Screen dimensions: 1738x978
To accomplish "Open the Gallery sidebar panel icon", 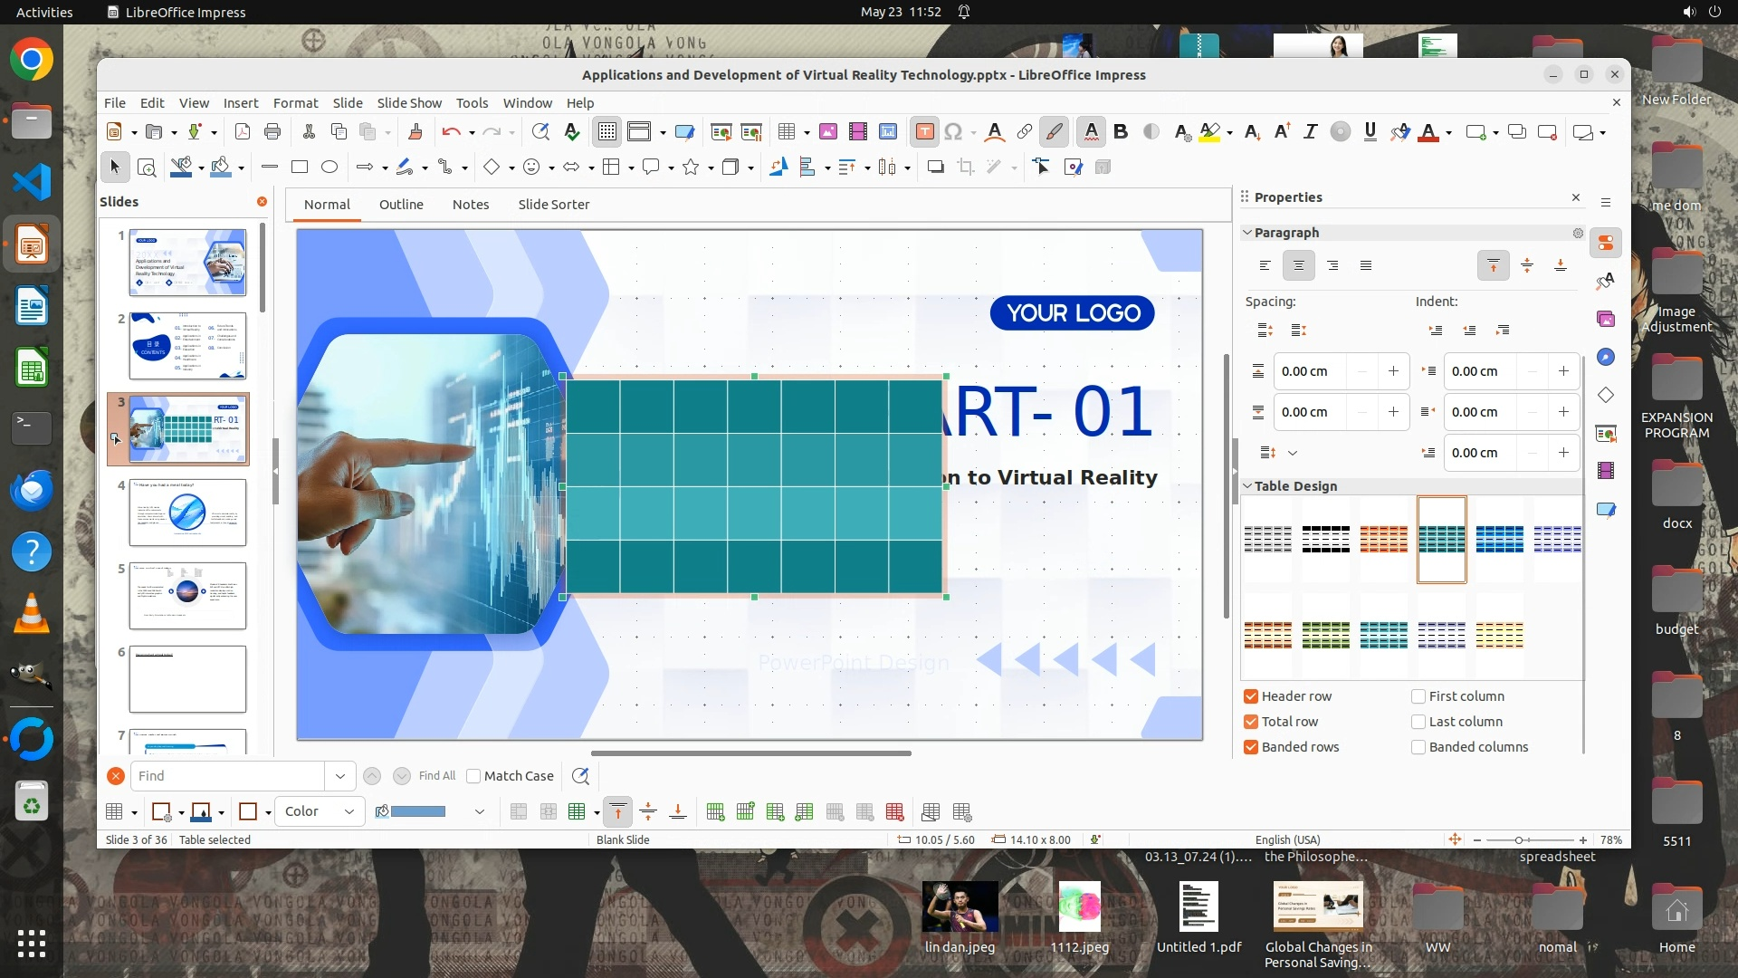I will 1606,319.
